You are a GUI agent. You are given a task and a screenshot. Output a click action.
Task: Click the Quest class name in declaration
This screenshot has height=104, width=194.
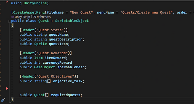coord(44,21)
